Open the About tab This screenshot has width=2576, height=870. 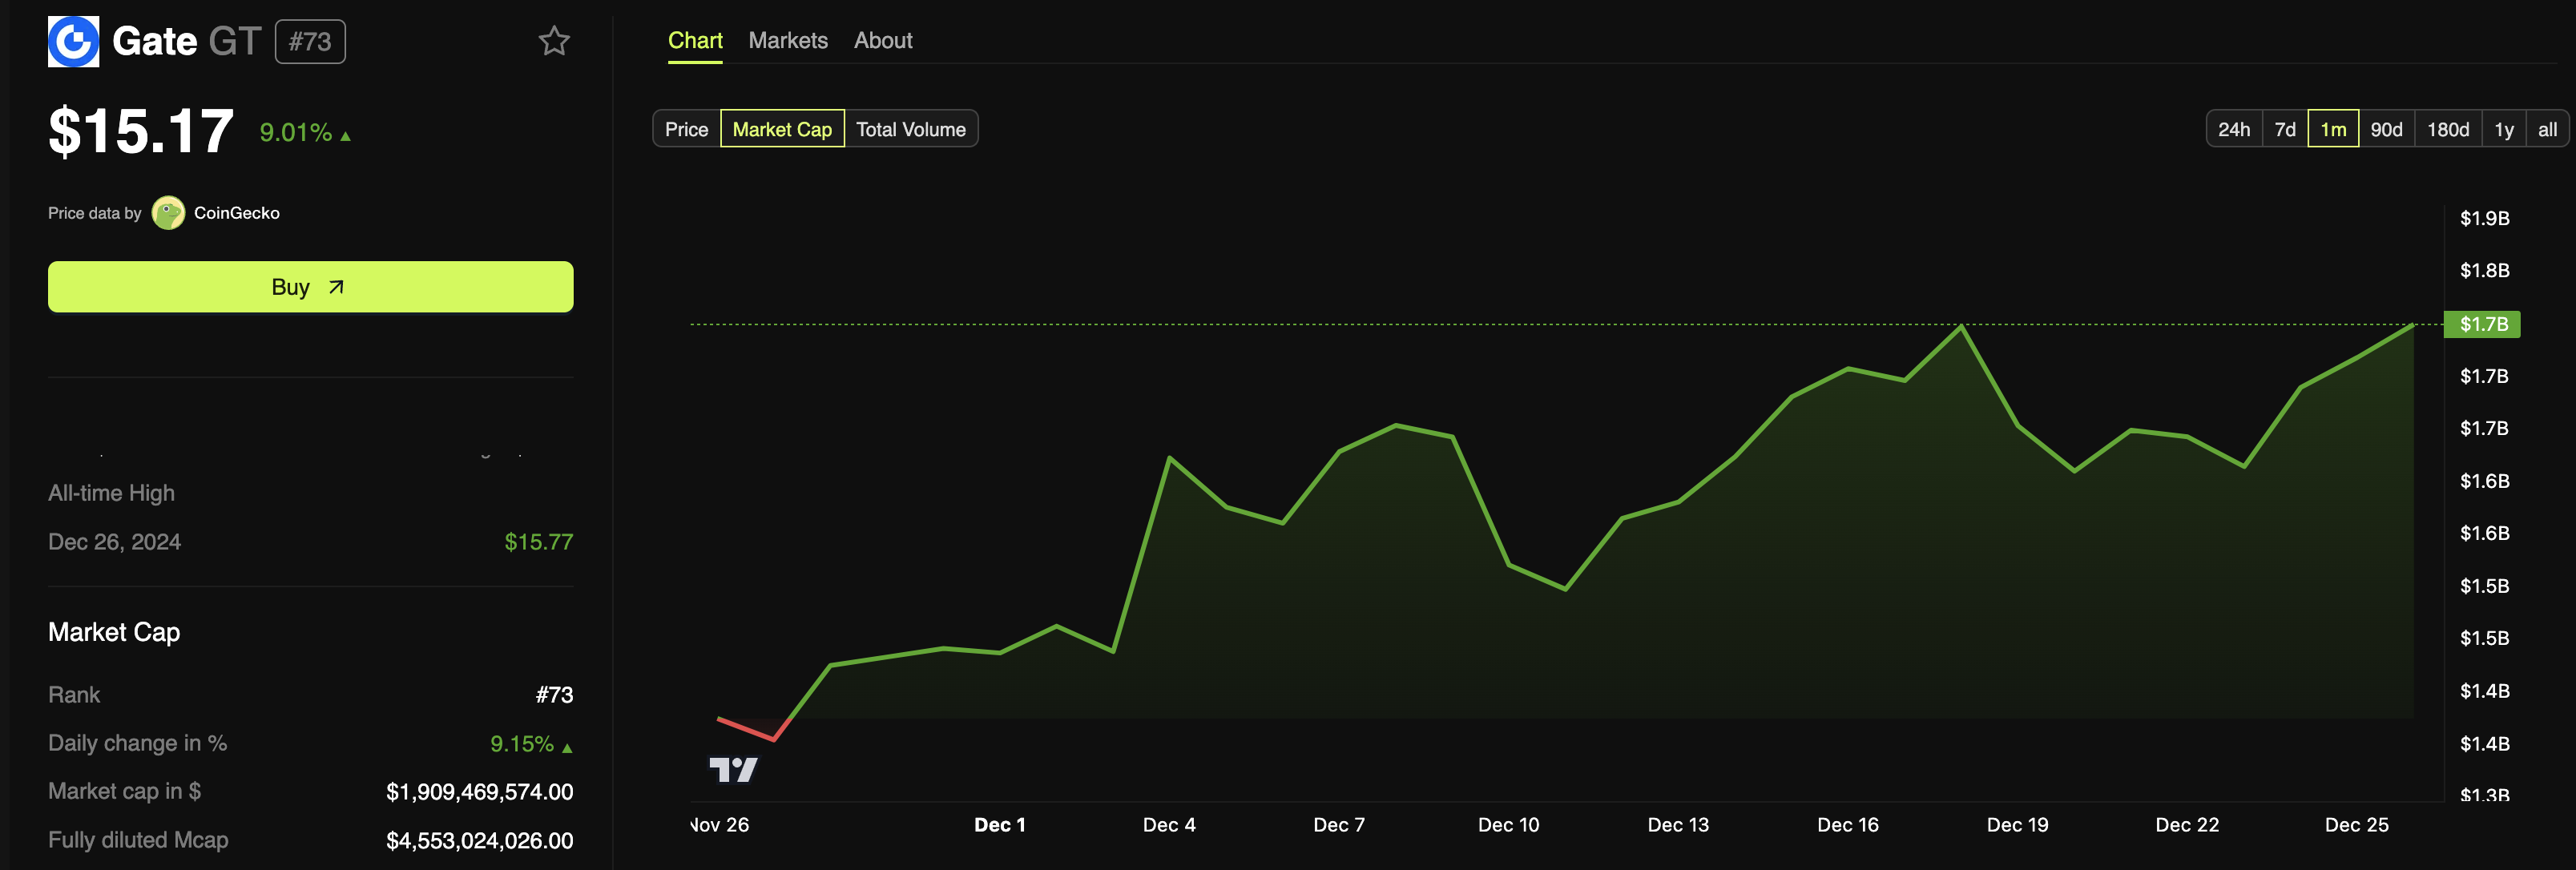[882, 41]
